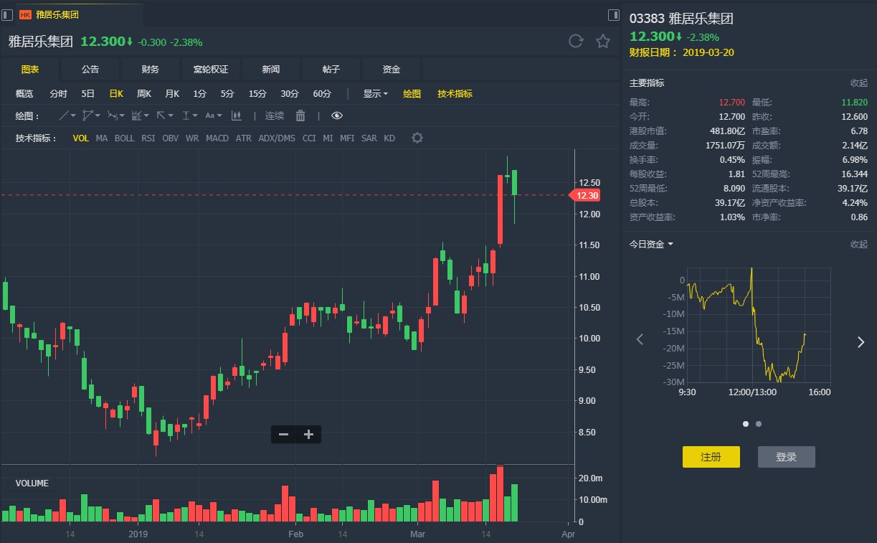The image size is (877, 543).
Task: Select the 周K chart period
Action: coord(144,94)
